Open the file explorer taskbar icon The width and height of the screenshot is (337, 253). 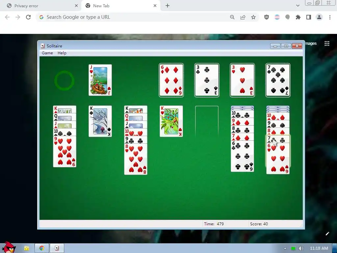tap(27, 248)
